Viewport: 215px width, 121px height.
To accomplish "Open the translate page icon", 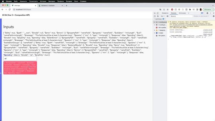I will coord(160,9).
